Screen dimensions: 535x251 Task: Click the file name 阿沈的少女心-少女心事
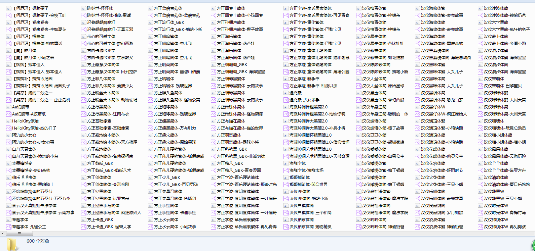click(x=33, y=142)
